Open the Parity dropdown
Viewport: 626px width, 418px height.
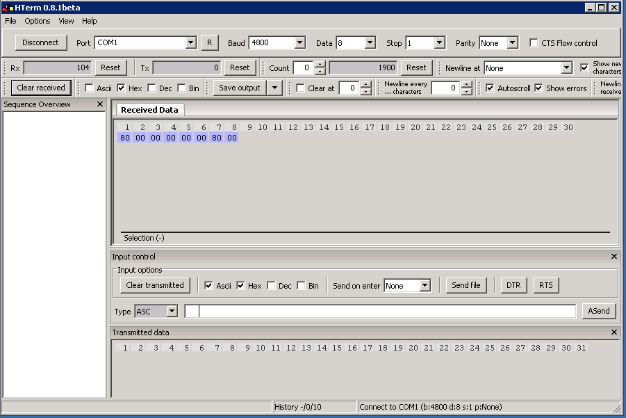click(x=513, y=42)
